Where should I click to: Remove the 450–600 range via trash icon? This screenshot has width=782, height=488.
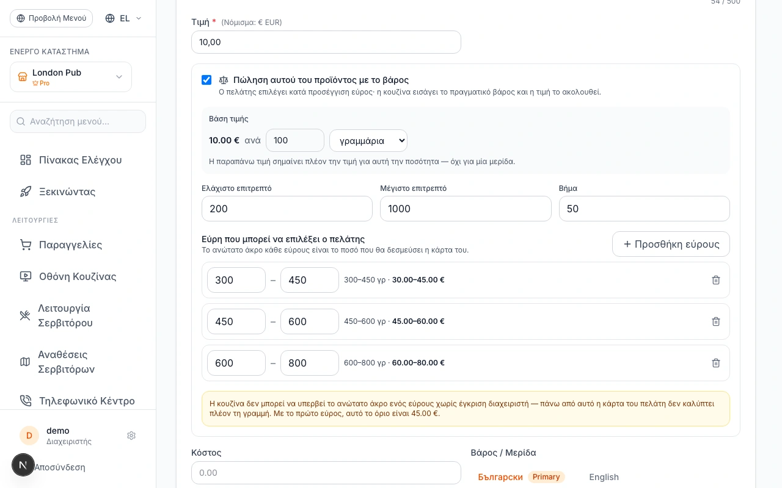[716, 321]
